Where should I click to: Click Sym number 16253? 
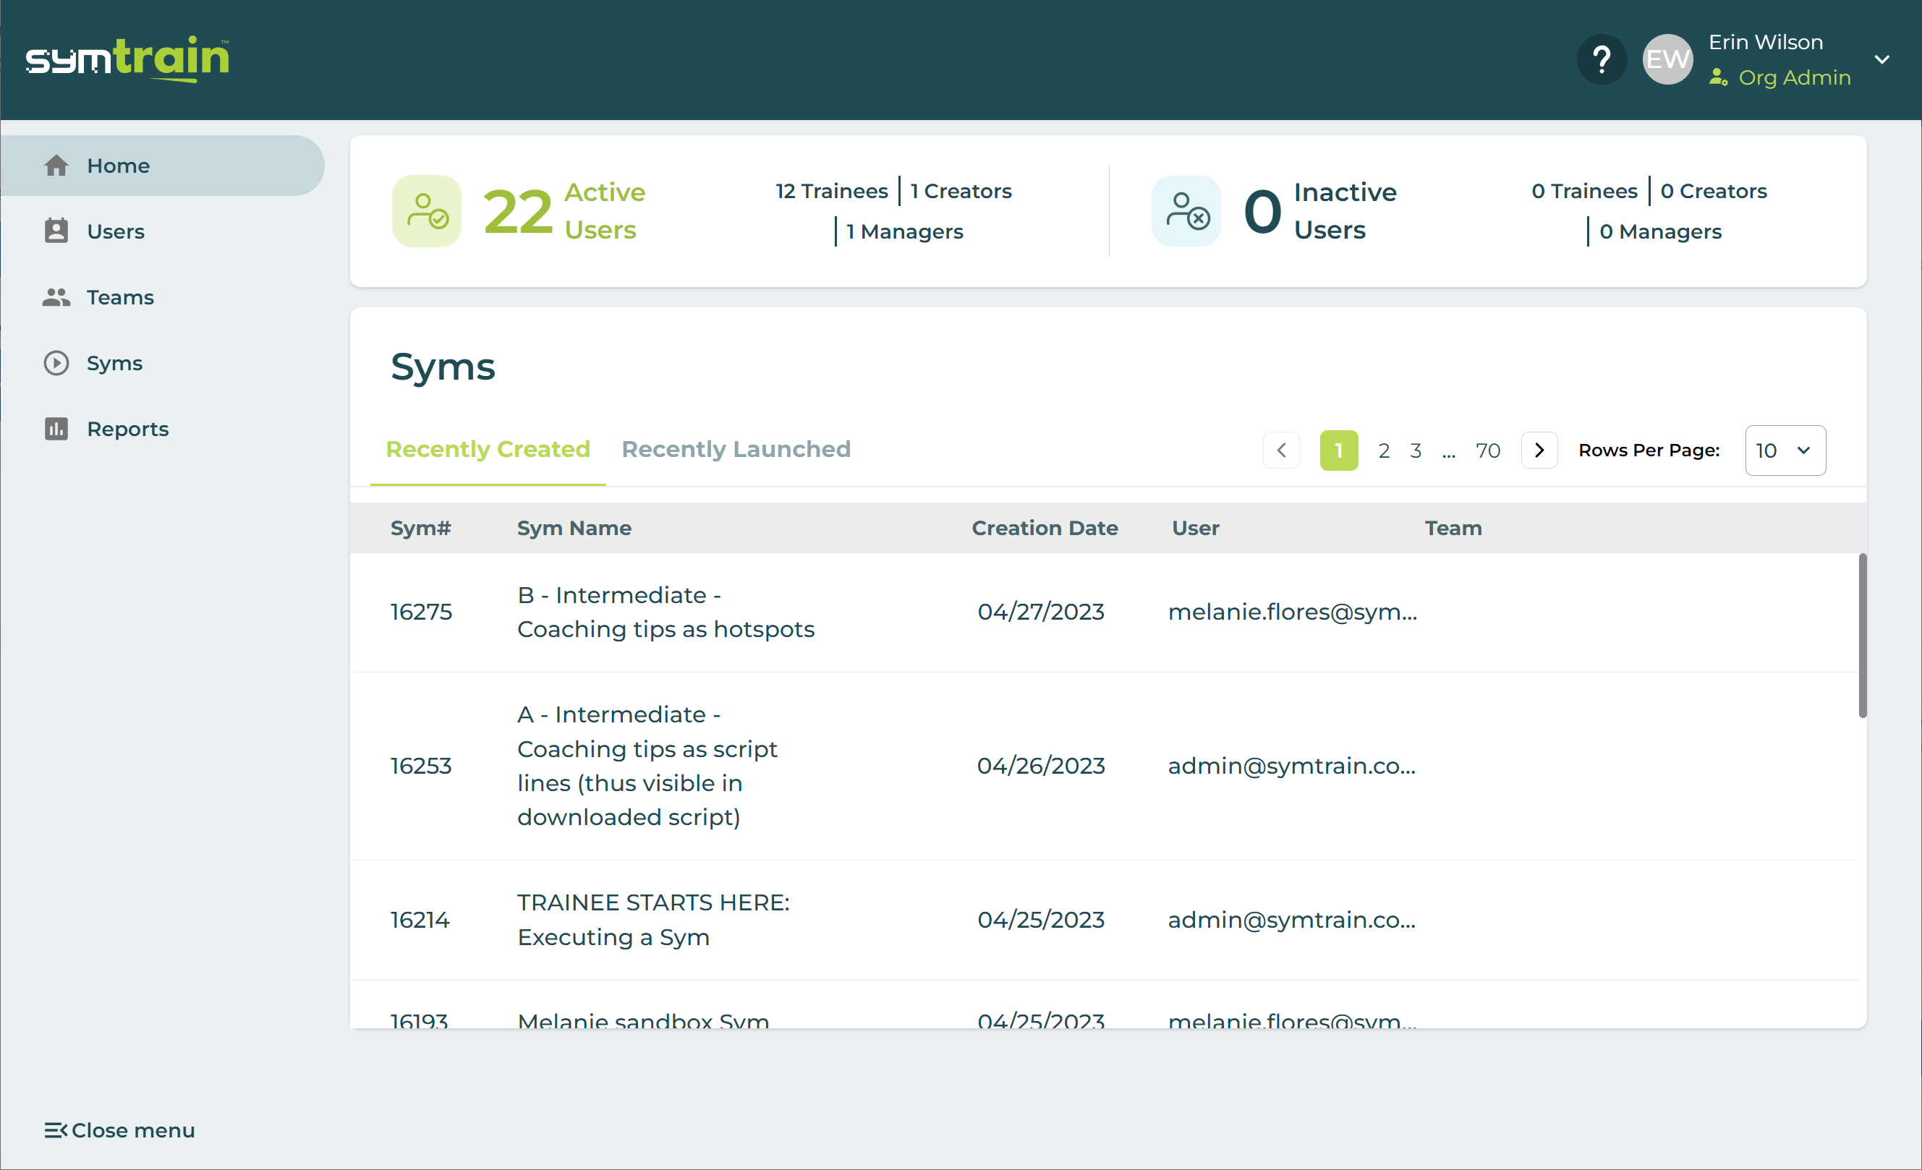click(421, 765)
